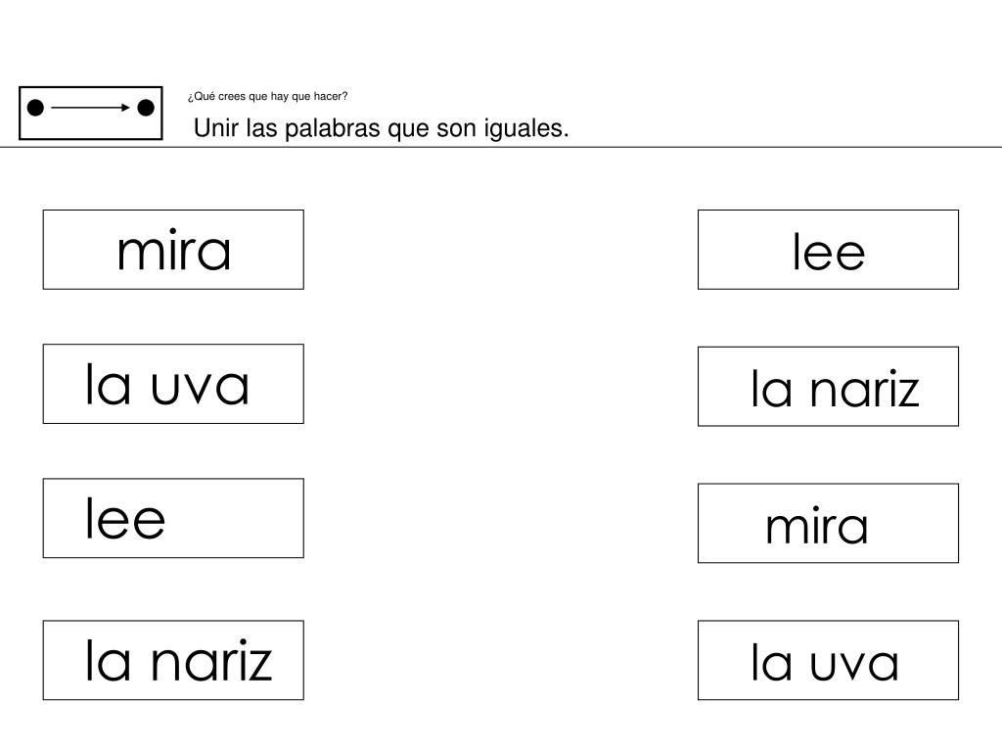The image size is (1002, 752).
Task: Click the left-column "mira" word box
Action: (x=173, y=250)
